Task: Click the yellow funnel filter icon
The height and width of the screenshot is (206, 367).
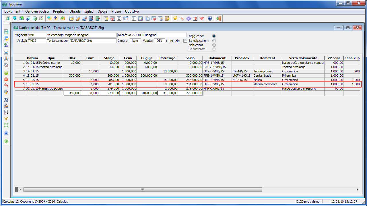Action: click(6, 118)
